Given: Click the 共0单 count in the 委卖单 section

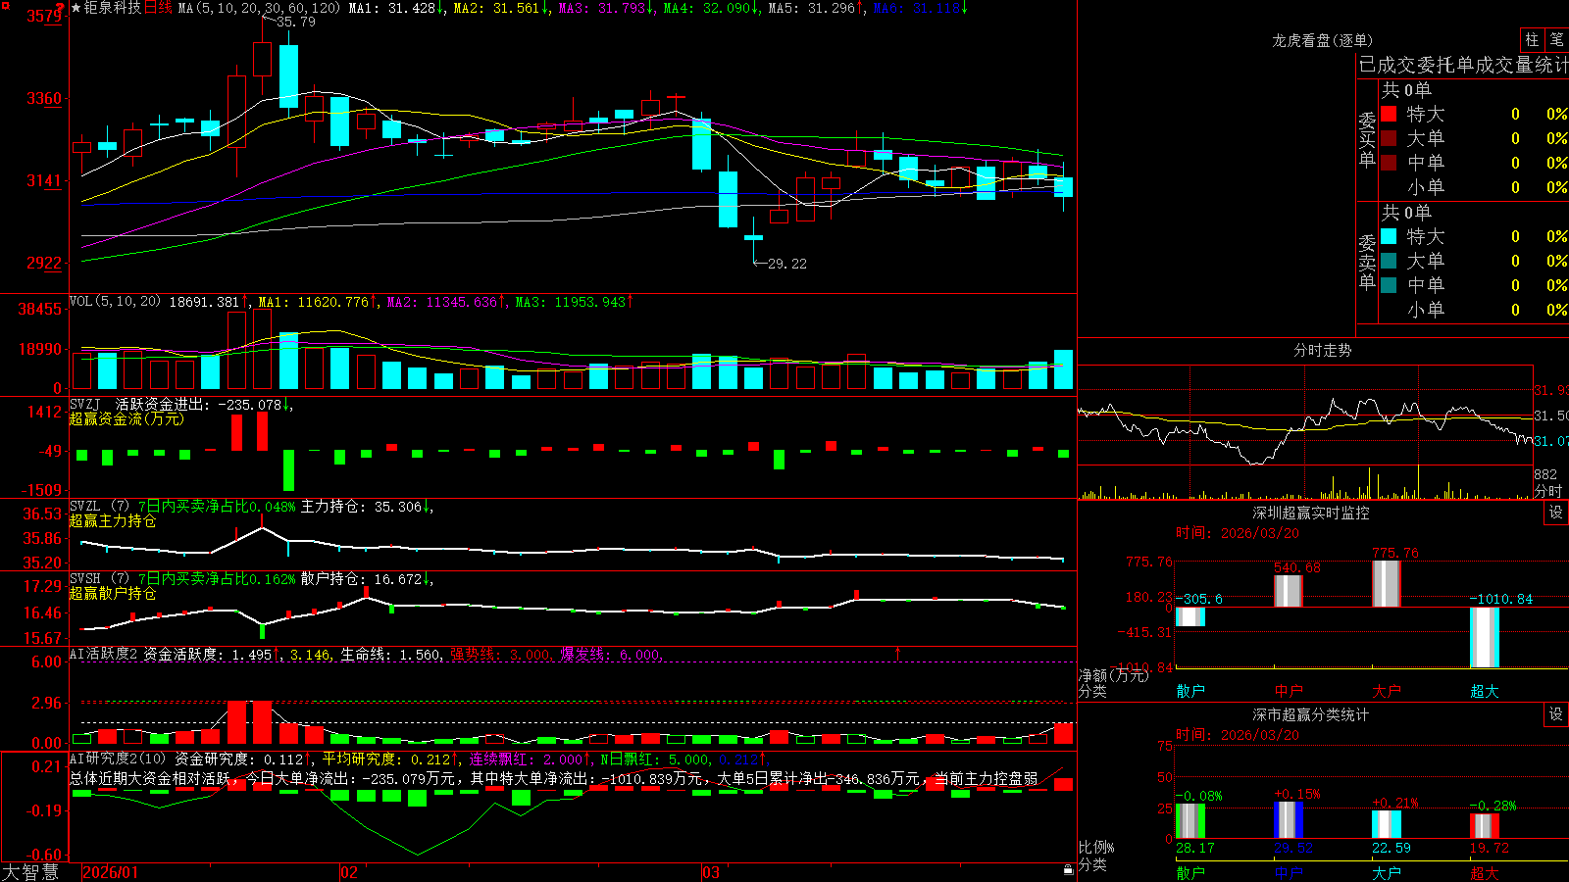Looking at the screenshot, I should [x=1406, y=213].
